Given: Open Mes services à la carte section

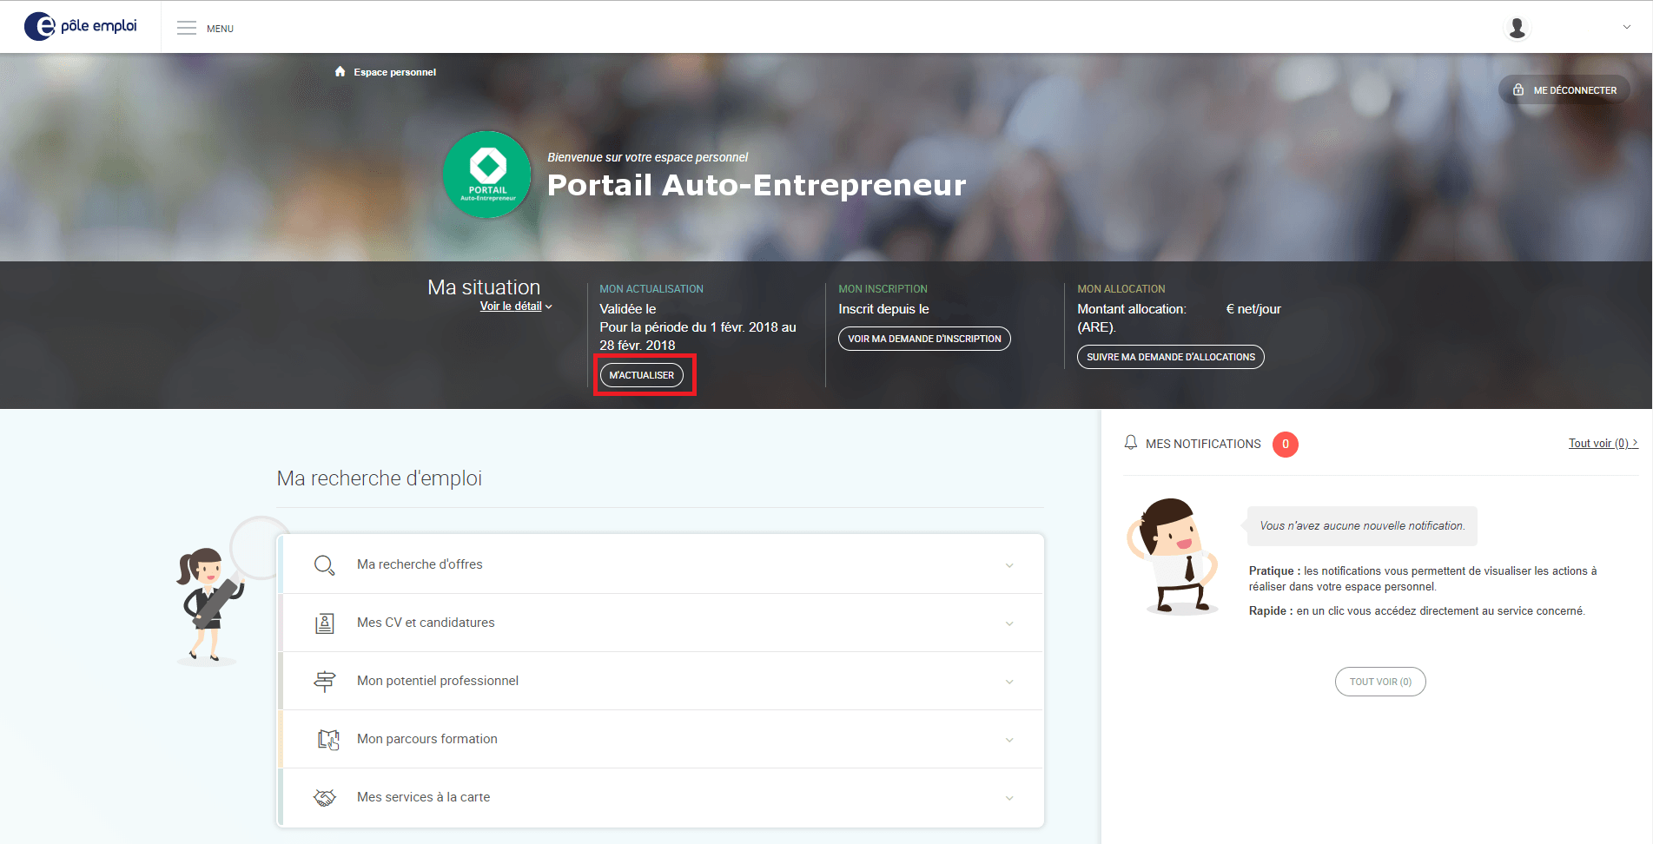Looking at the screenshot, I should tap(661, 797).
